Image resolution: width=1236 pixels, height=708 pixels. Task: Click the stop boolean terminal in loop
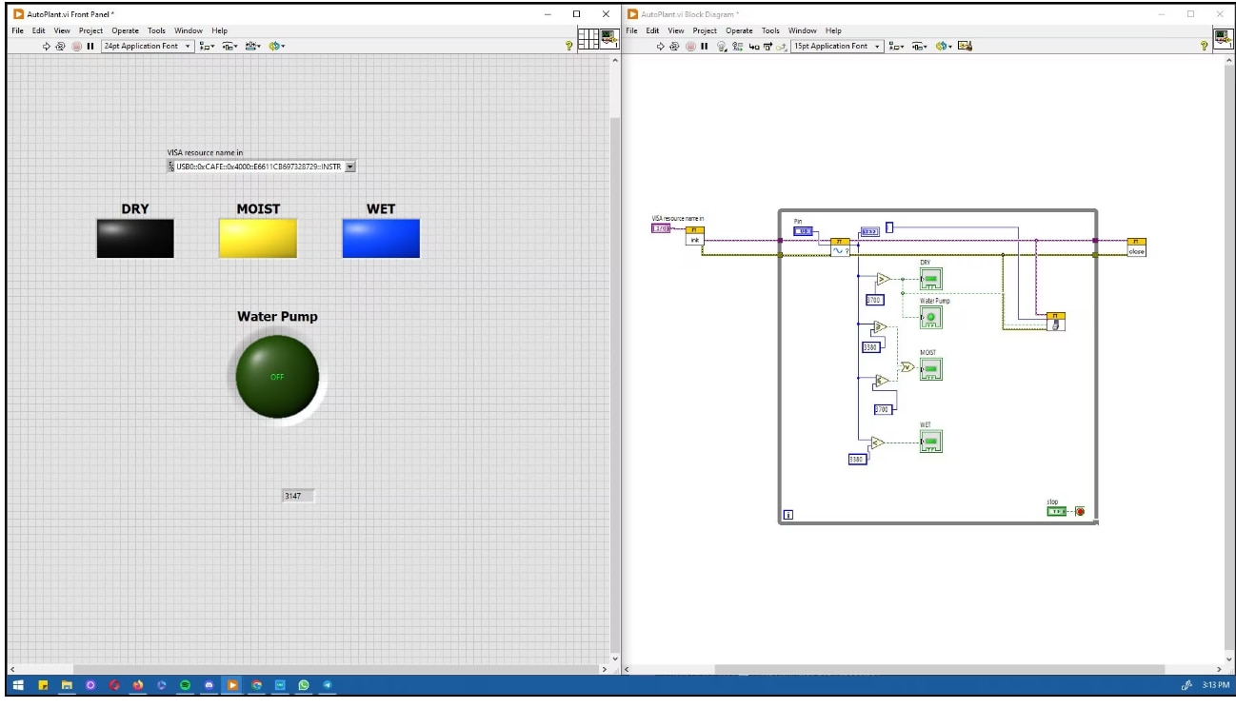(1056, 511)
